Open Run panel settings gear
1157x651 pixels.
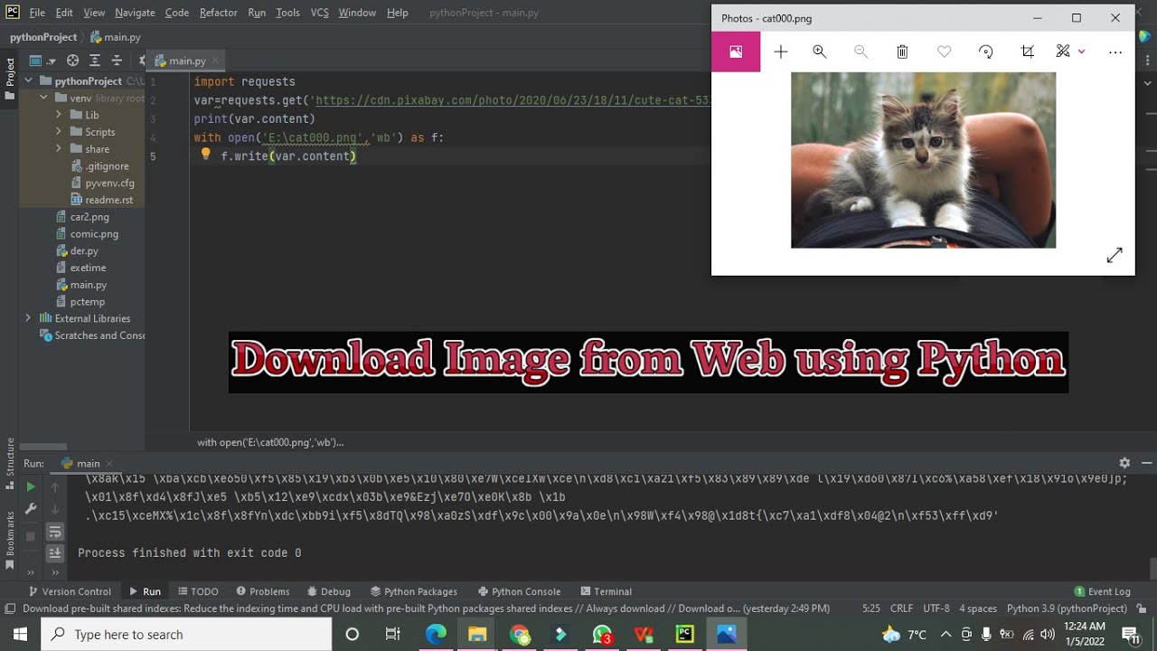1124,463
